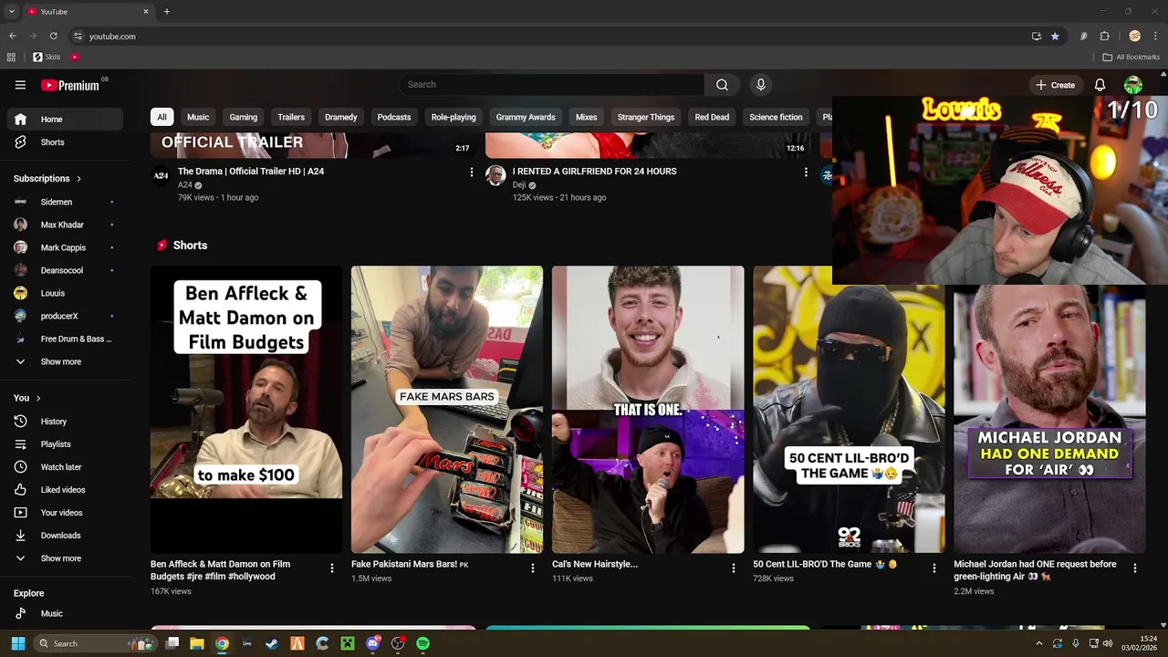Viewport: 1168px width, 657px height.
Task: Open Shorts from the sidebar
Action: pos(65,142)
